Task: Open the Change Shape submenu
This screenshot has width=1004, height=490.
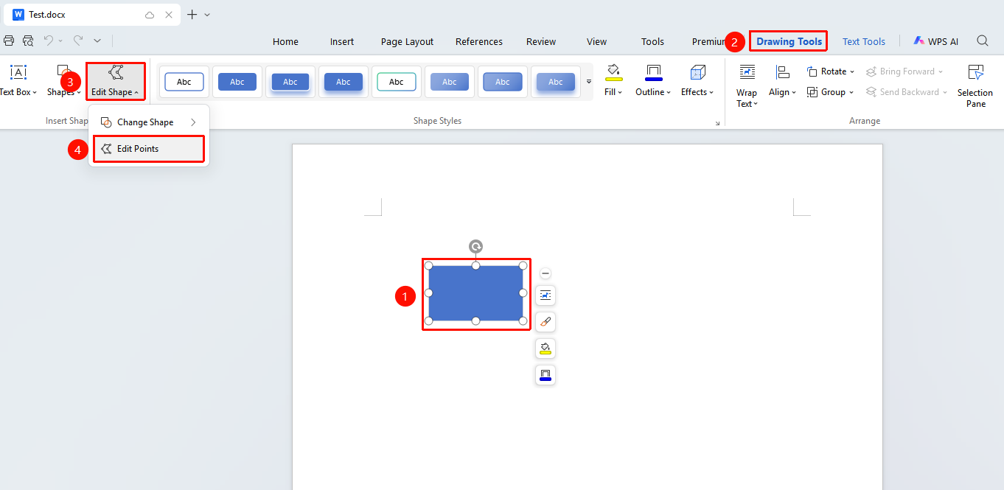Action: [x=149, y=122]
